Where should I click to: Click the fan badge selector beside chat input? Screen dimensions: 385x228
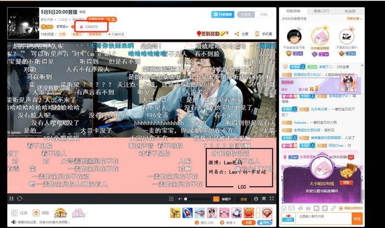[x=288, y=218]
